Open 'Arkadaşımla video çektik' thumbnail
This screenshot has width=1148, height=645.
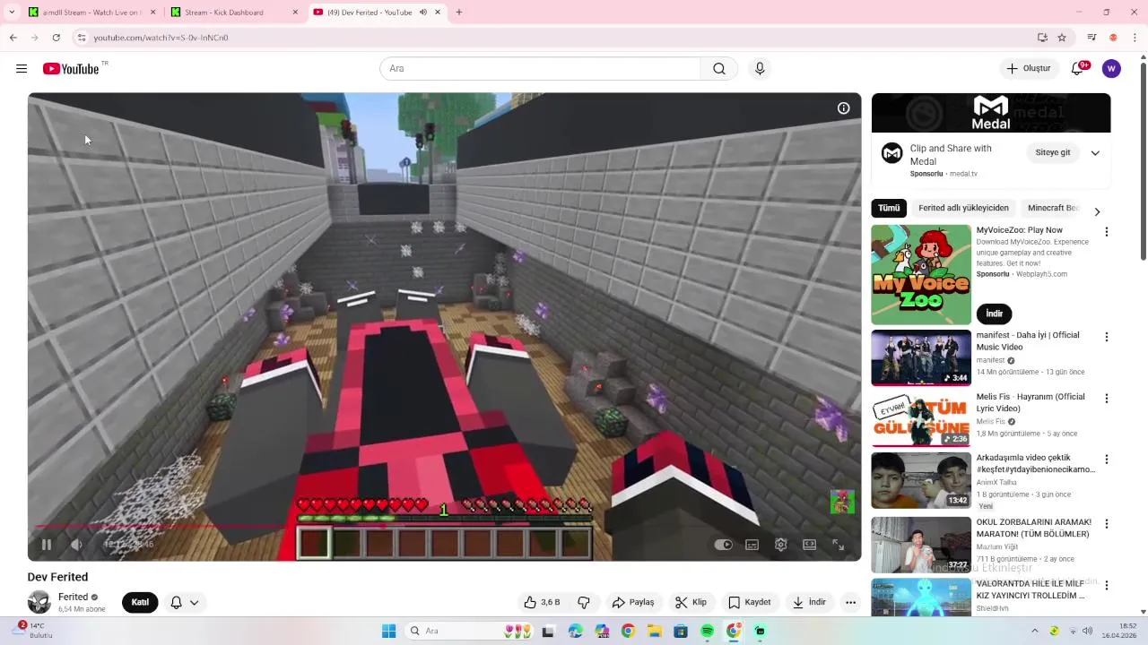921,480
